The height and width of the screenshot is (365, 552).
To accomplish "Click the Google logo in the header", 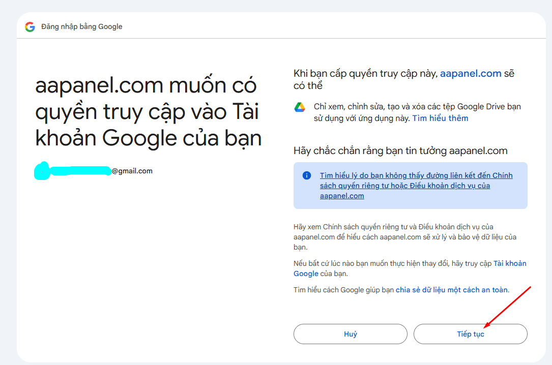I will [30, 27].
